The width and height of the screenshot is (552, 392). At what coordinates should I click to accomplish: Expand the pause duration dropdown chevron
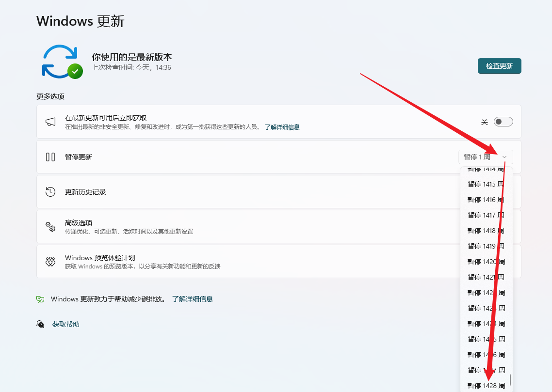tap(504, 157)
